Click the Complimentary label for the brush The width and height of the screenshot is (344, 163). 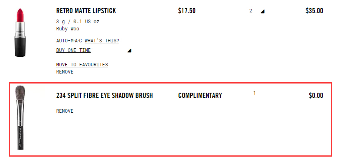pos(200,95)
